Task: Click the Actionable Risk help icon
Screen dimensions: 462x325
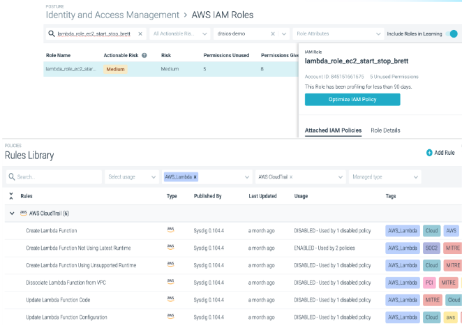Action: point(144,55)
